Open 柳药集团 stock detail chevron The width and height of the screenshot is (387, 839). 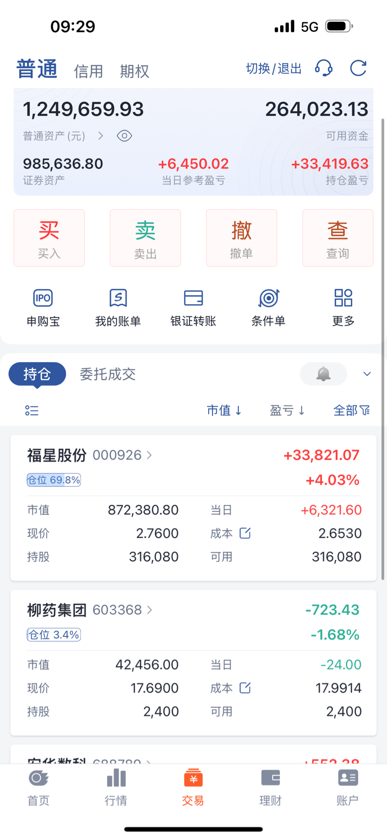149,610
